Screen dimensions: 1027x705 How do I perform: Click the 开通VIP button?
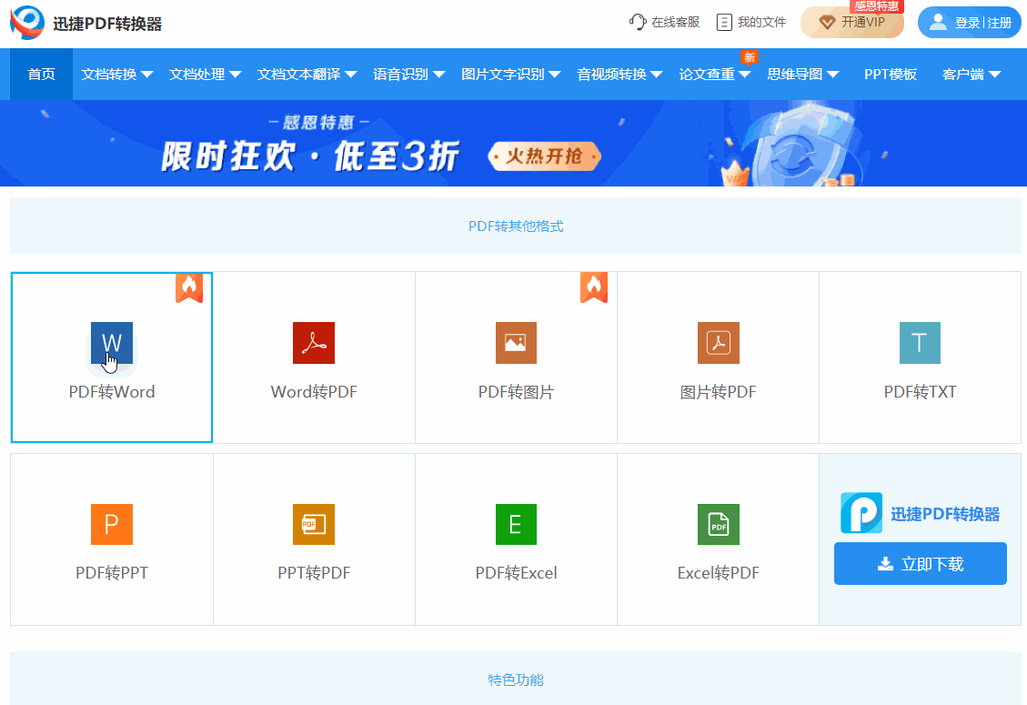852,22
